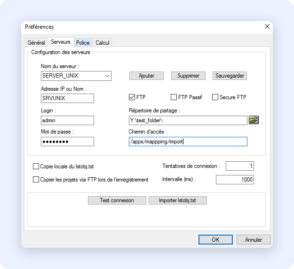Switch to the Général tab
Viewport: 294px width, 269px height.
(x=36, y=42)
